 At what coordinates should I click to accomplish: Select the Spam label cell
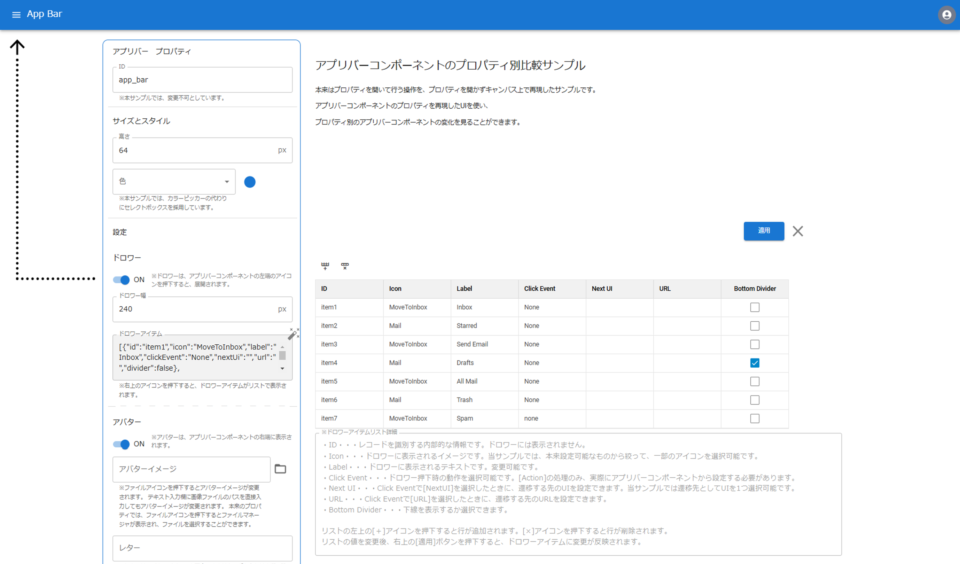(484, 418)
